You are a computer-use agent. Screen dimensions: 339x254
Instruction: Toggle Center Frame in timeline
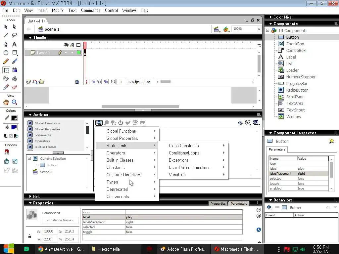click(x=86, y=82)
